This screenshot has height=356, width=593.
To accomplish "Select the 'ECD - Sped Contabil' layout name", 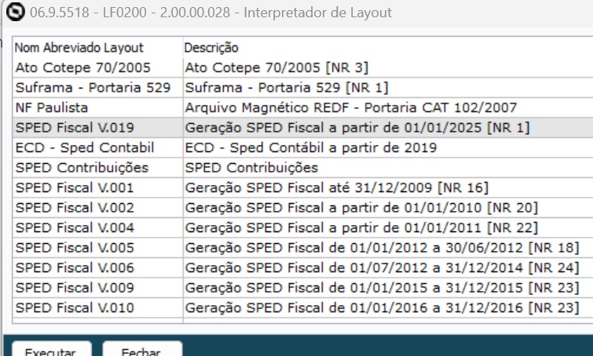I will click(x=97, y=147).
